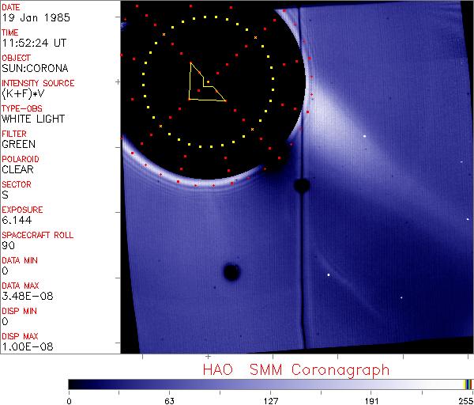Select the WHITE LIGHT observation type
Viewport: 474px width, 405px height.
point(33,119)
